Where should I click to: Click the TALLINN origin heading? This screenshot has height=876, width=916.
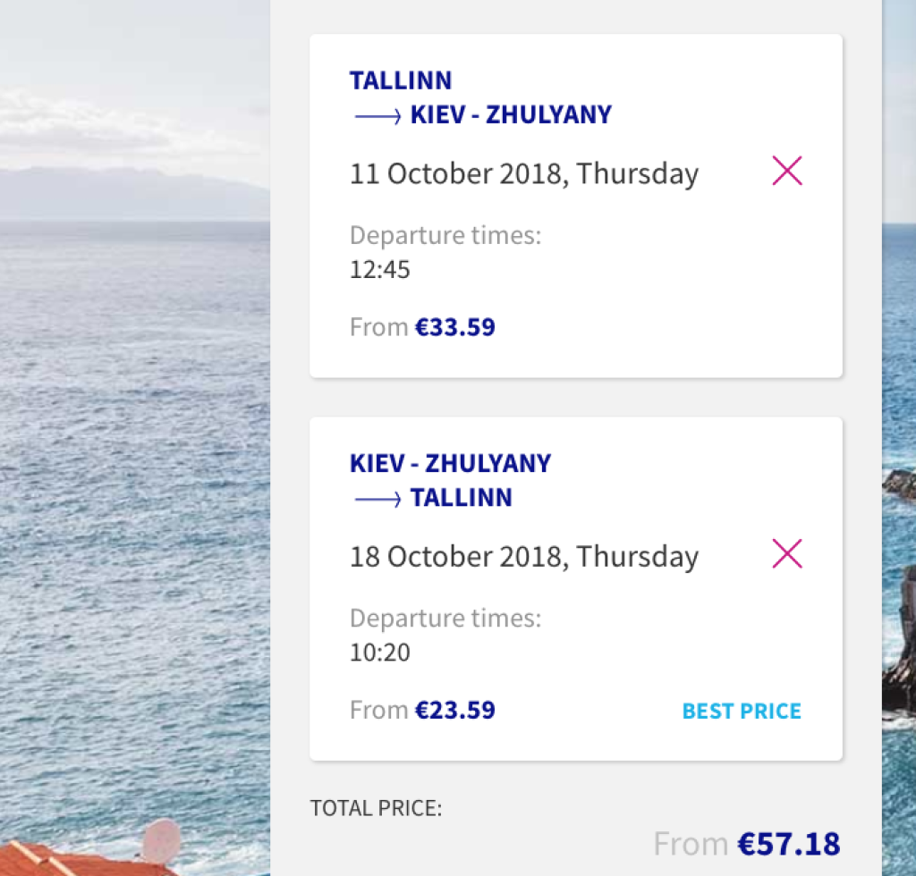coord(401,80)
